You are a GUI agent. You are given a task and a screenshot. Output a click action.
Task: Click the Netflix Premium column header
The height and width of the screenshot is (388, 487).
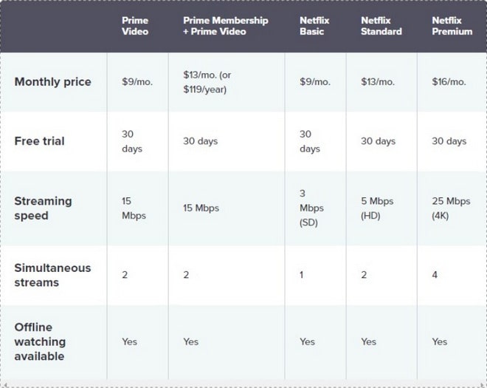pos(452,26)
